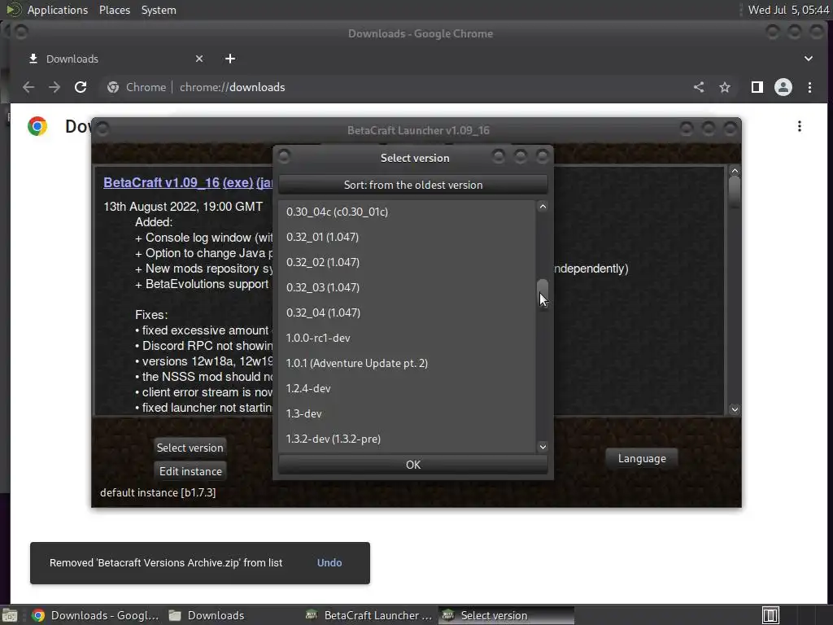The width and height of the screenshot is (833, 625).
Task: Click the version list scrollbar thumb
Action: (543, 295)
